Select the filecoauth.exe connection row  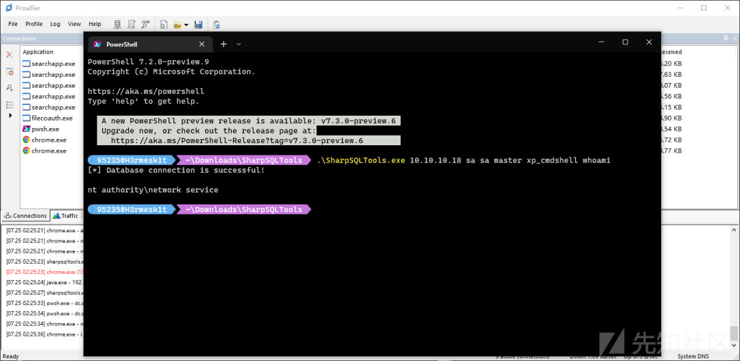coord(52,118)
